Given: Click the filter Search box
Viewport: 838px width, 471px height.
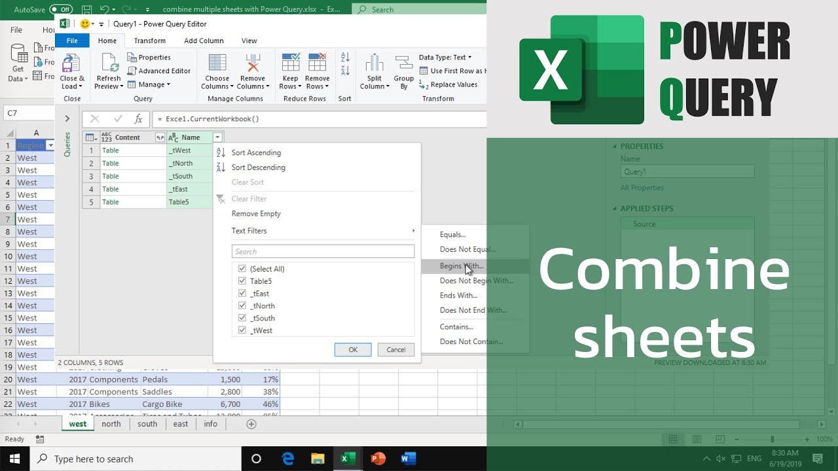Looking at the screenshot, I should 323,251.
